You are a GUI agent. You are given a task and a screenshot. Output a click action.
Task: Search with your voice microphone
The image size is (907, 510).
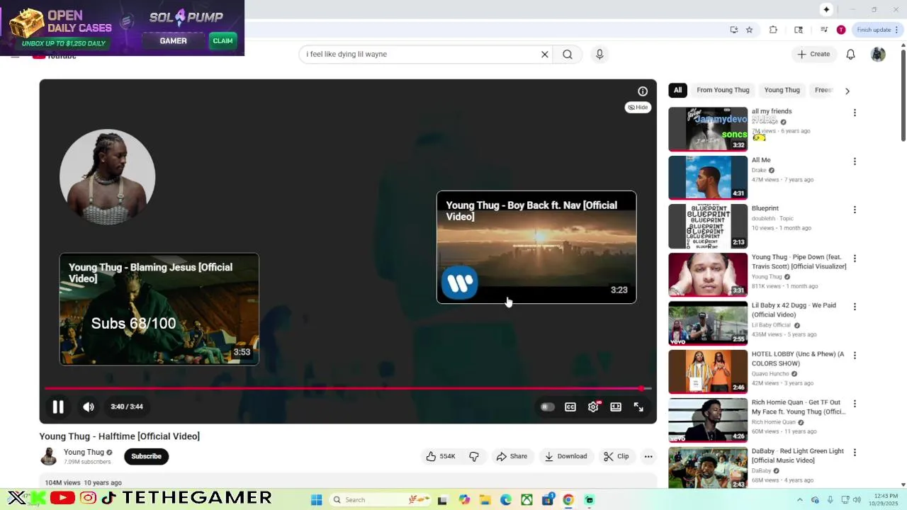coord(599,55)
